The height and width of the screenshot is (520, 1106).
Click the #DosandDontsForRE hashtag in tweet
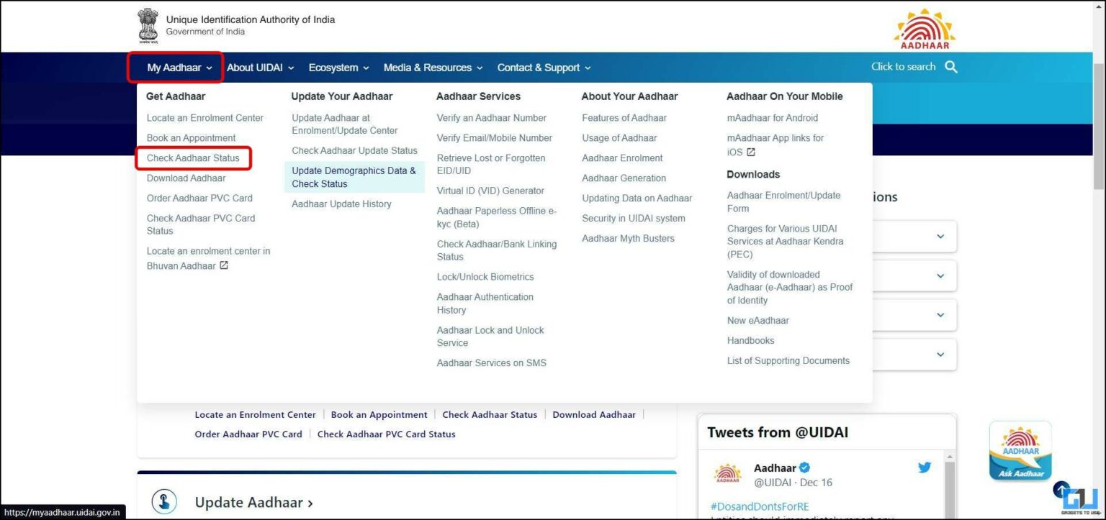(x=758, y=506)
